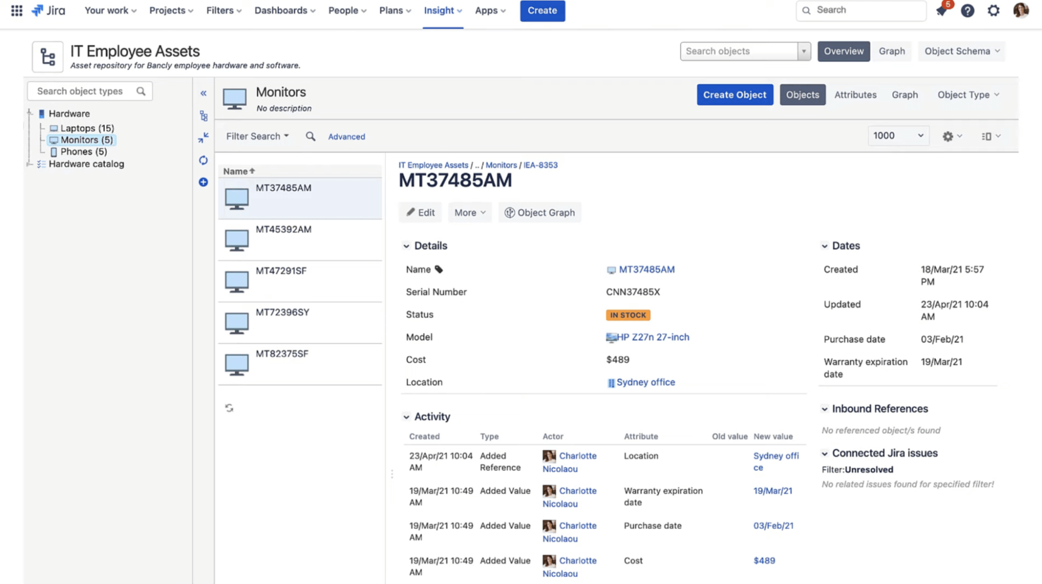Open the Atlassian apps grid icon
Image resolution: width=1042 pixels, height=584 pixels.
tap(15, 10)
